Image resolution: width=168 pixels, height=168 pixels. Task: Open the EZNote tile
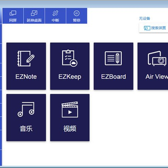click(x=26, y=66)
